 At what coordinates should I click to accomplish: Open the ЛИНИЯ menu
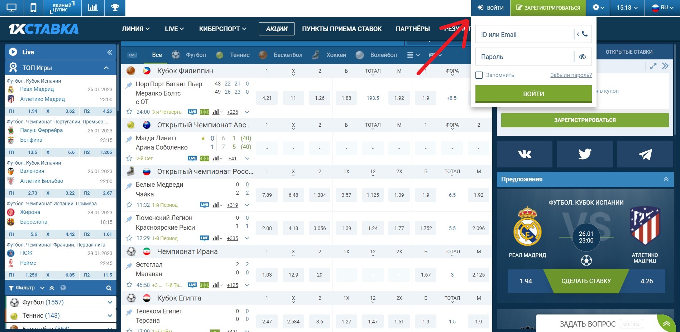coord(135,29)
